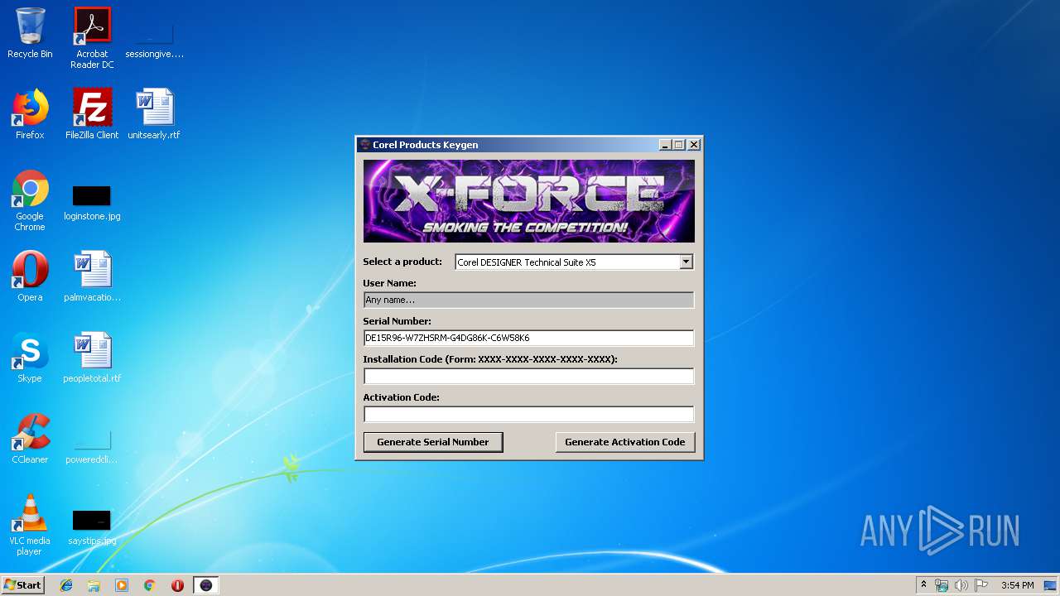
Task: Launch CCleaner desktop shortcut
Action: [x=30, y=439]
